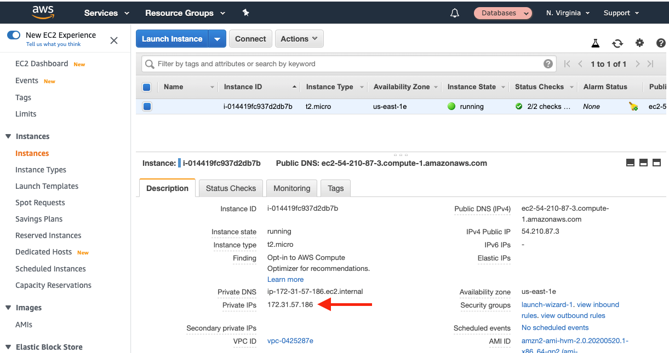Open the vpc-0425287e link
This screenshot has width=669, height=353.
click(x=289, y=340)
